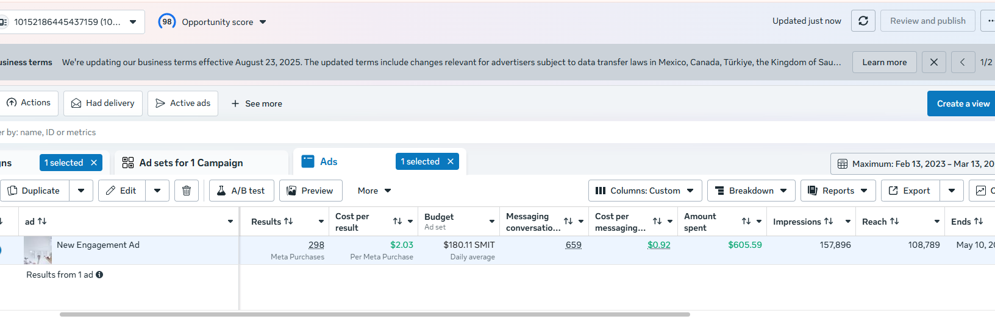Sort by Amount spent column
Image resolution: width=995 pixels, height=330 pixels.
746,222
